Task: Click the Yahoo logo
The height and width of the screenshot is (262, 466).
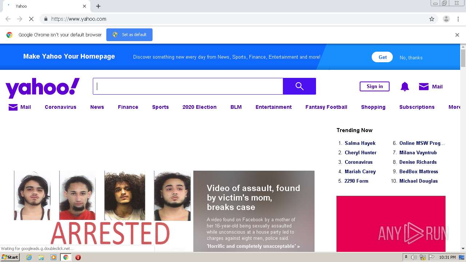Action: point(43,87)
